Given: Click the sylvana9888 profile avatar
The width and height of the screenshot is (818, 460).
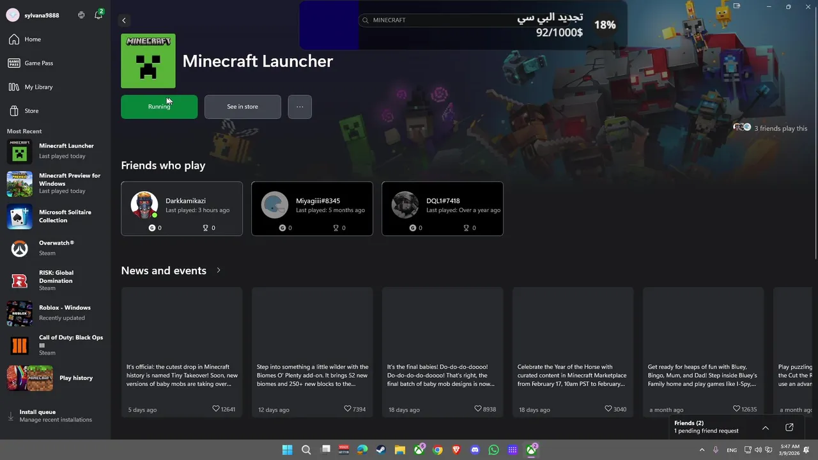Looking at the screenshot, I should tap(12, 15).
